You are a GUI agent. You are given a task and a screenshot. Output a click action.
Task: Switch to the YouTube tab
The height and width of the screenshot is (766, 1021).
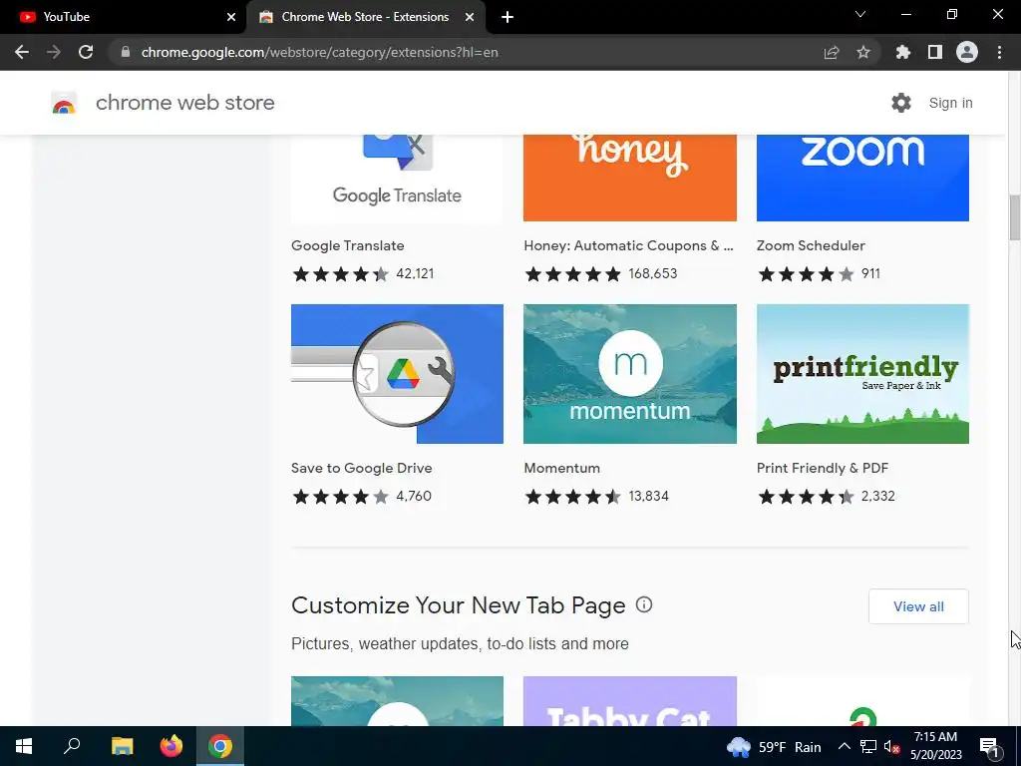(123, 17)
